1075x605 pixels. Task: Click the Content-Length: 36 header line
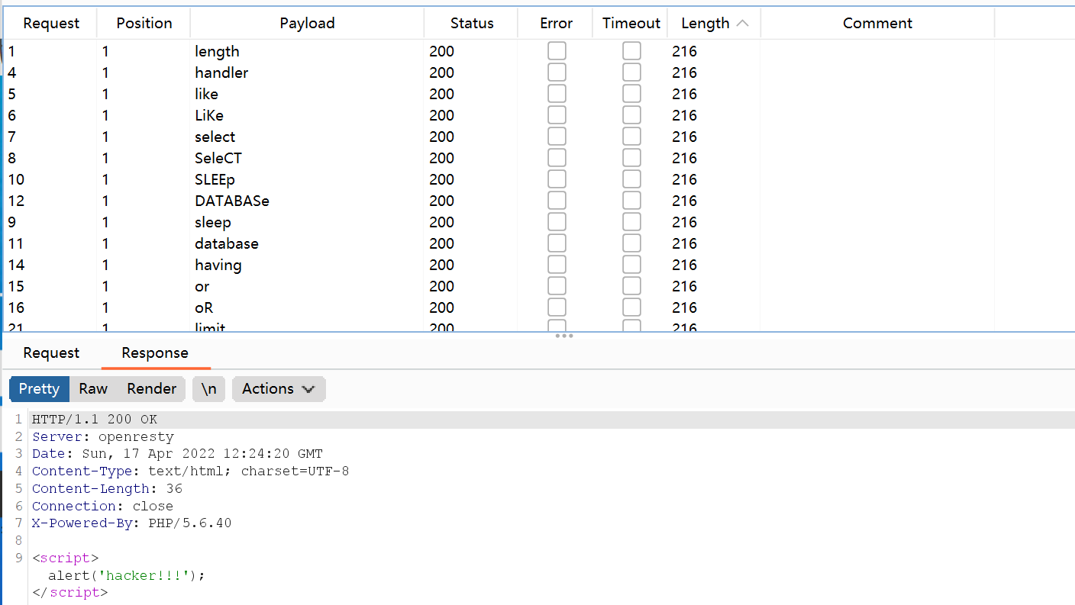[x=107, y=488]
